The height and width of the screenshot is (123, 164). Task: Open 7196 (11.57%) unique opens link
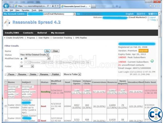point(77,92)
